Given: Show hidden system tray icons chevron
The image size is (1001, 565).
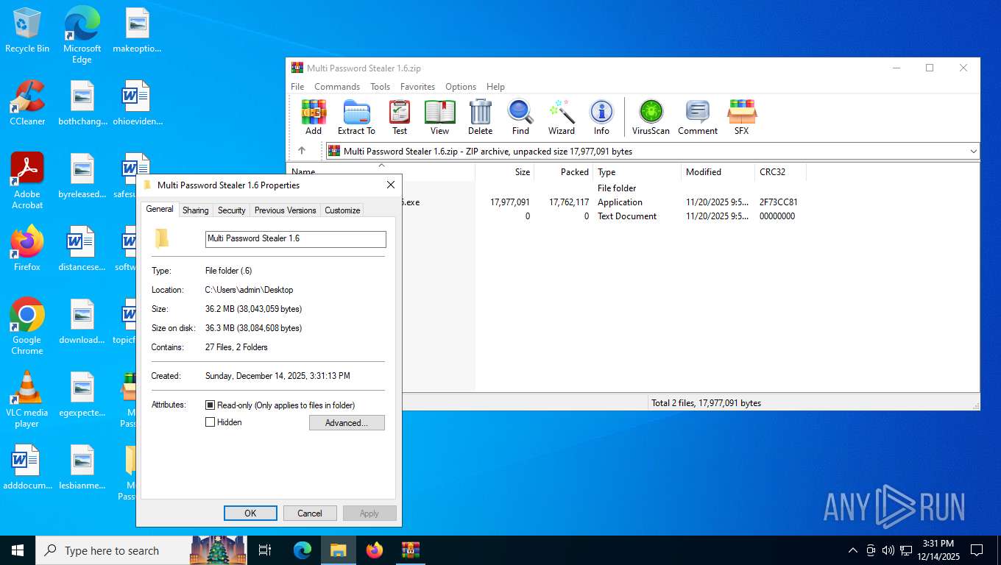Looking at the screenshot, I should point(853,550).
